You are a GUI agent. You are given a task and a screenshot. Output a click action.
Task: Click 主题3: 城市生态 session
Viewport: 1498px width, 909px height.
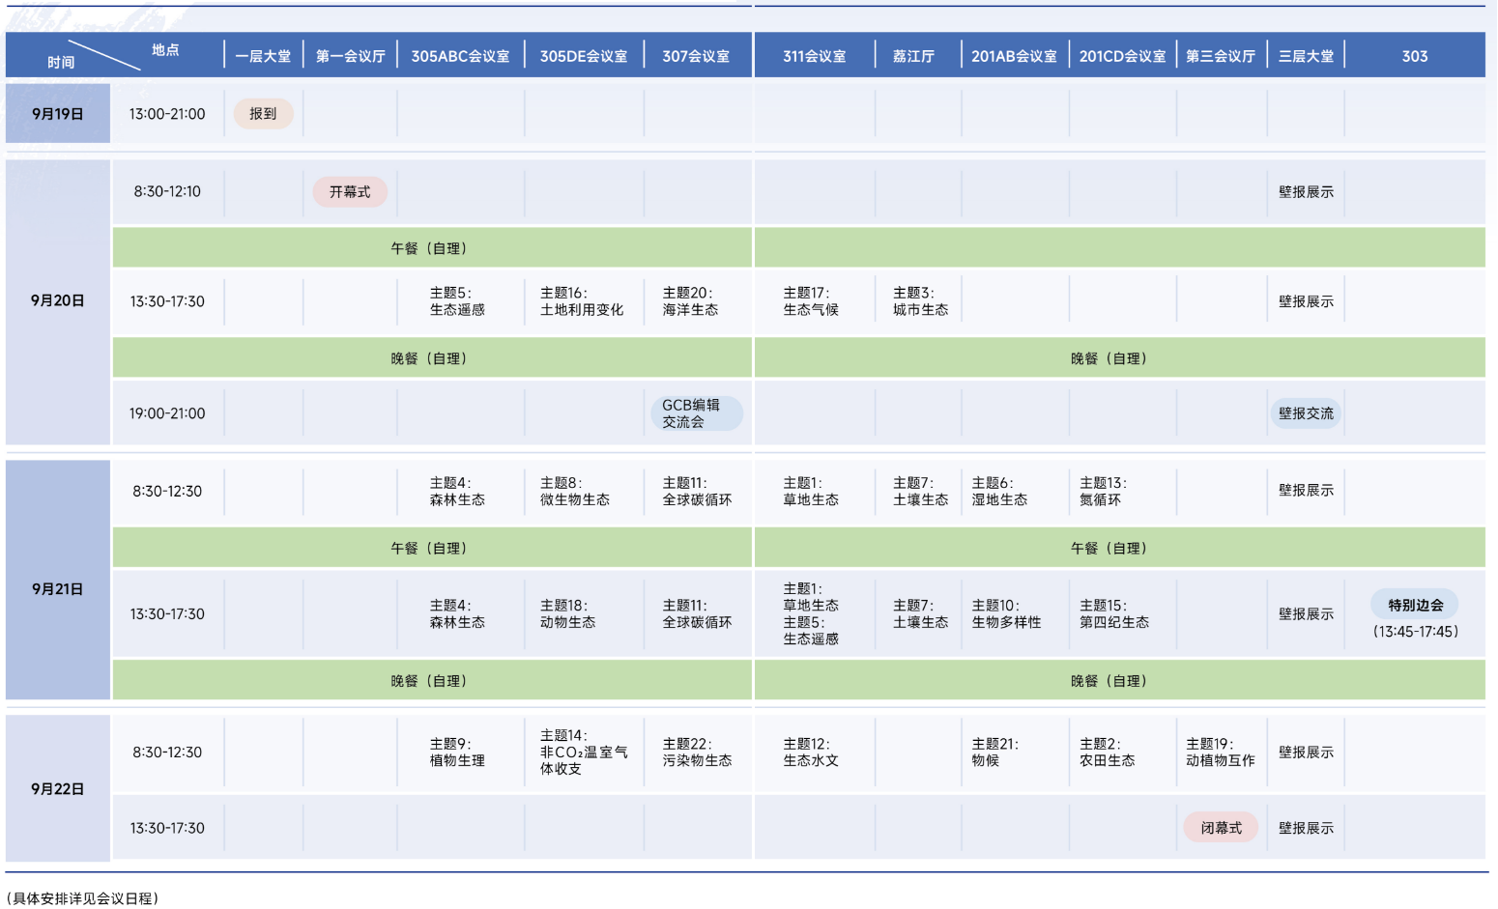tap(920, 301)
